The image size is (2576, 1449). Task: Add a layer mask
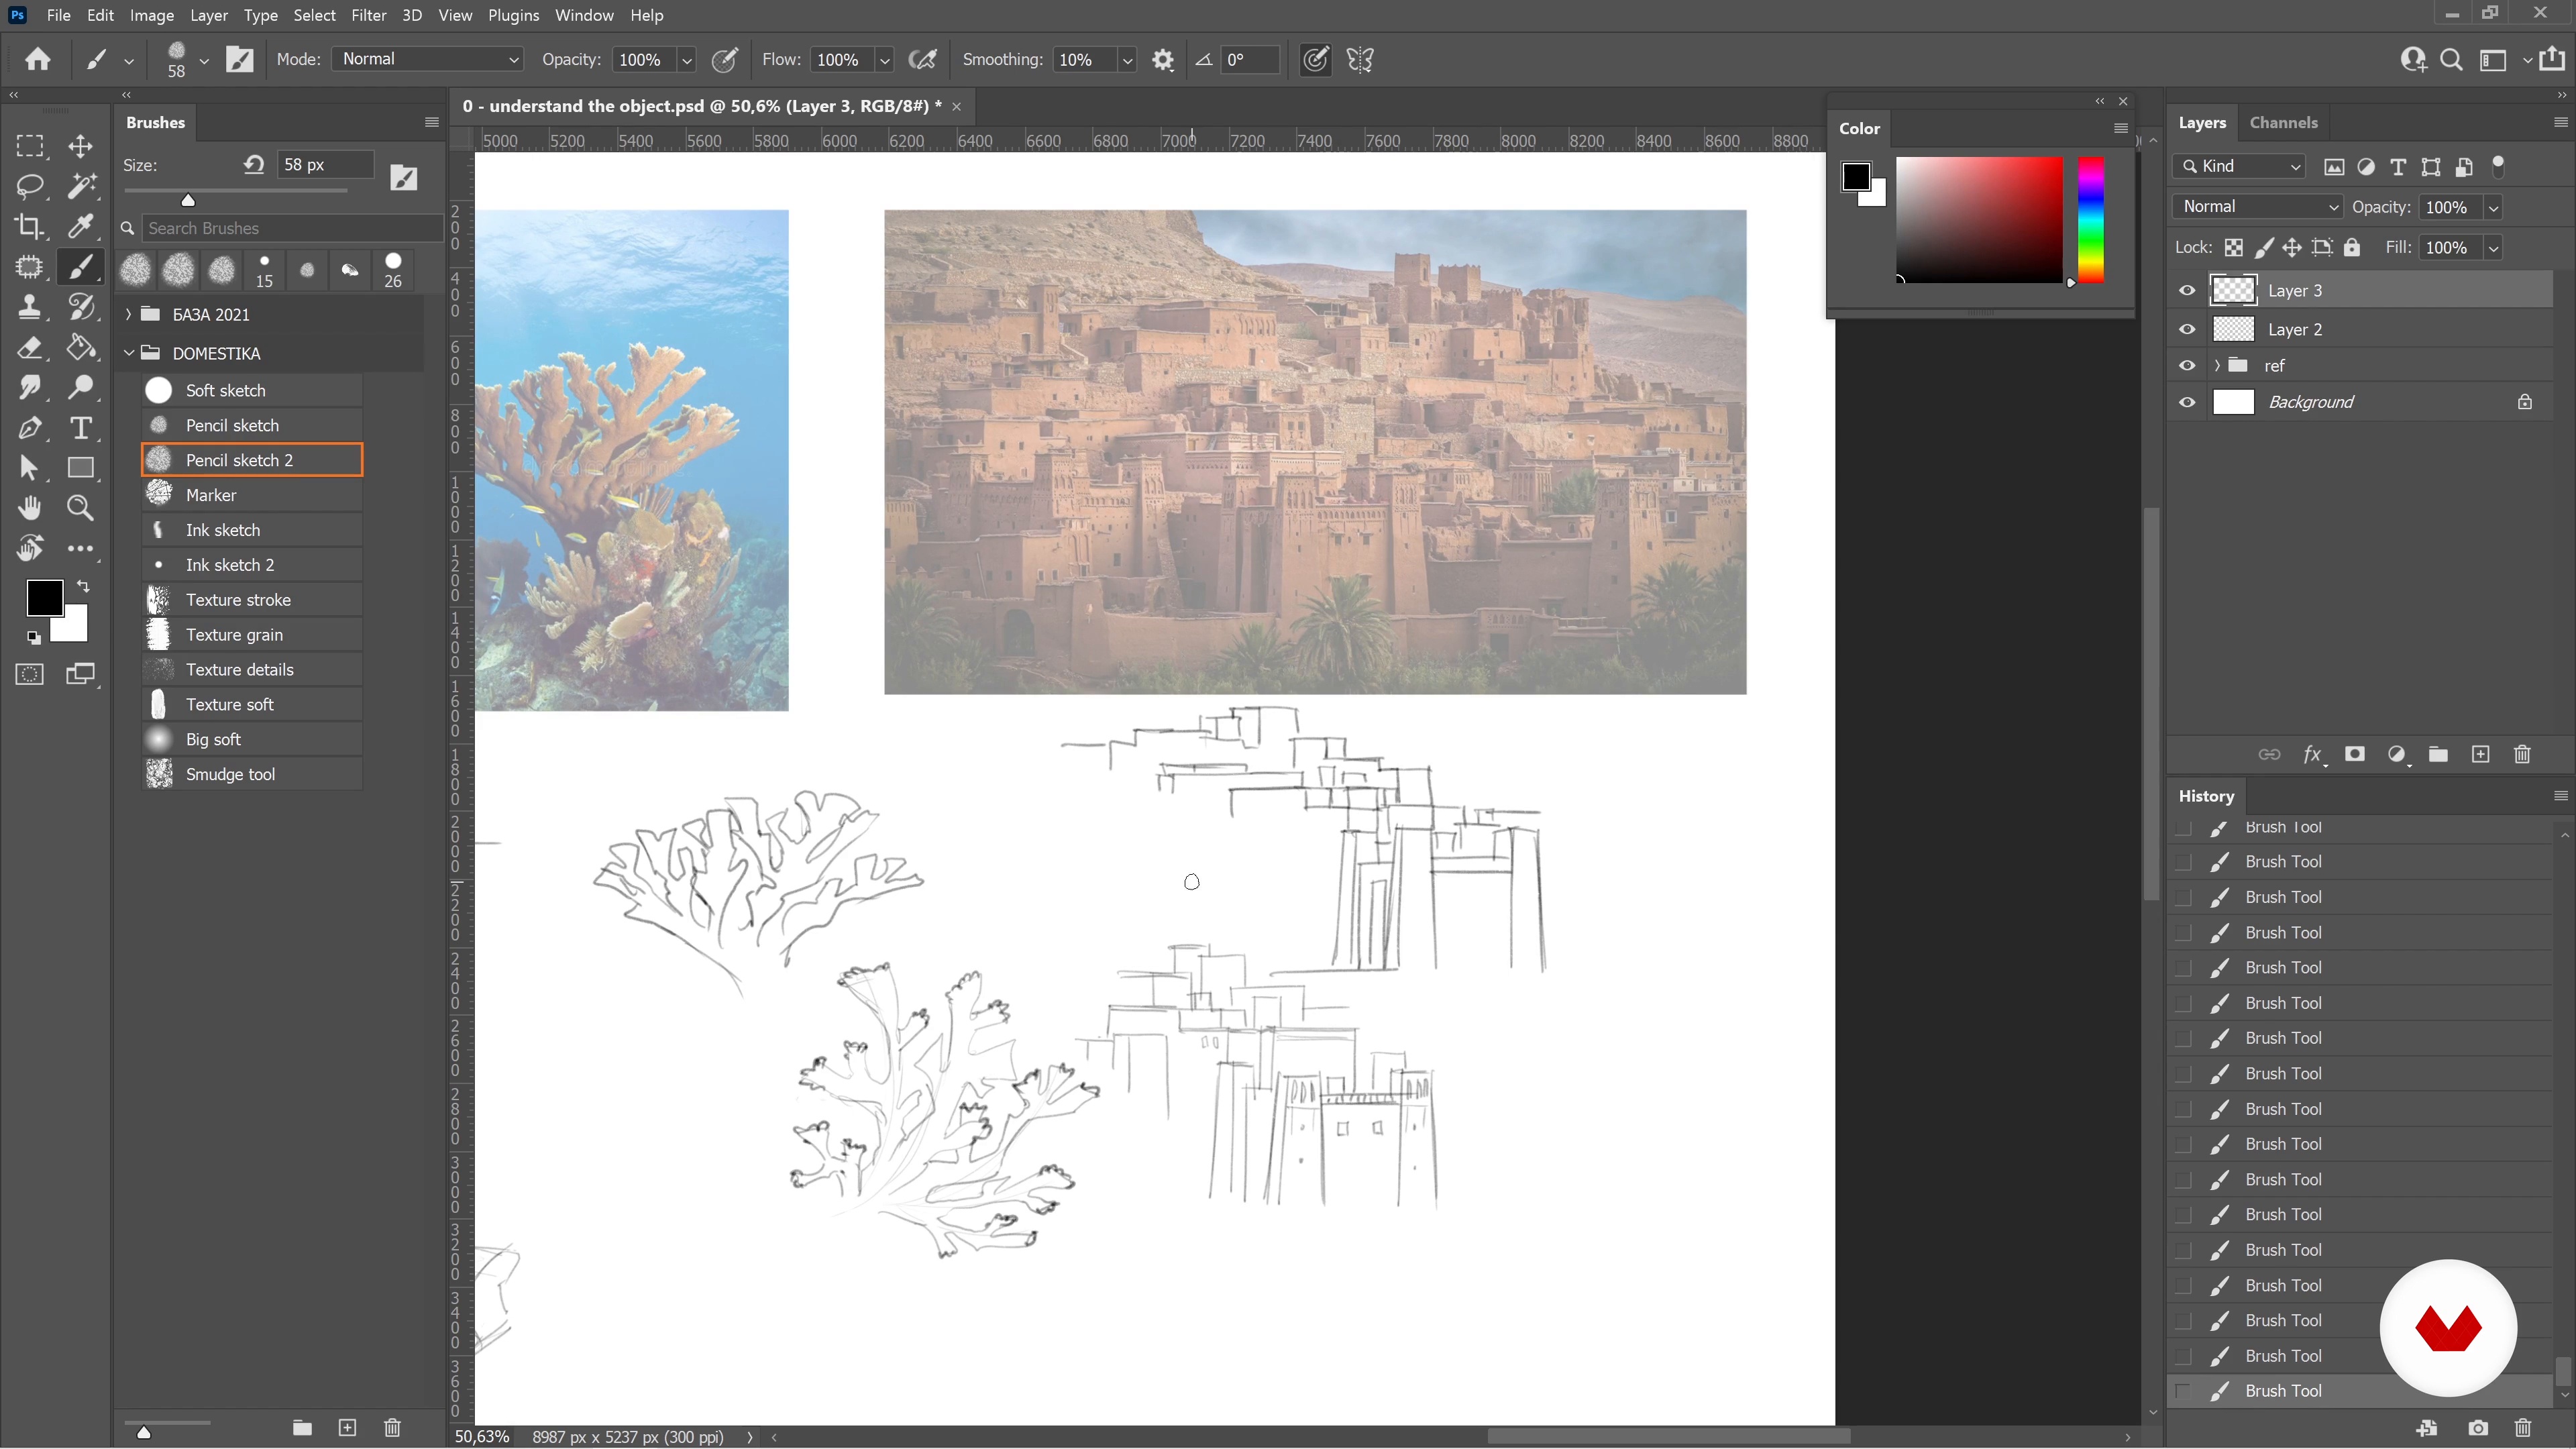tap(2355, 755)
